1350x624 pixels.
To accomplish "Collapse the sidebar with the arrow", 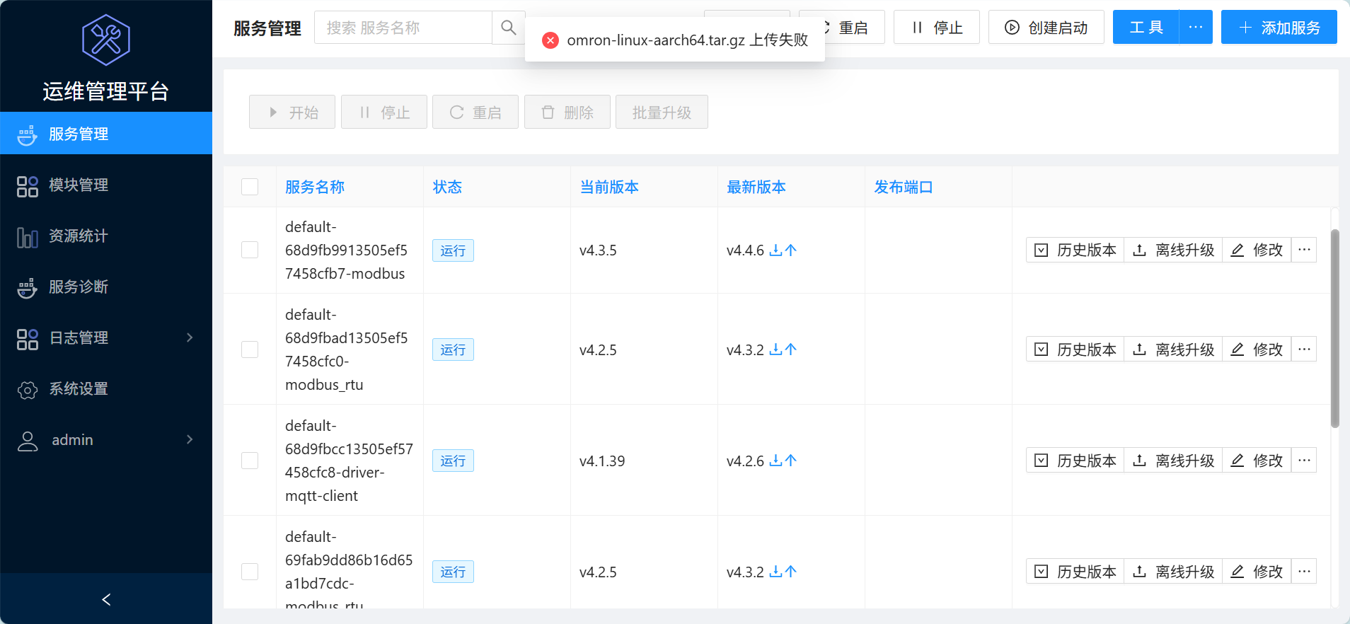I will pyautogui.click(x=106, y=599).
